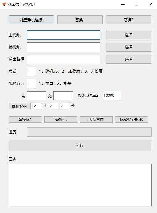Focus the 高 height input box
Screen dimensions: 157x213
(36, 96)
